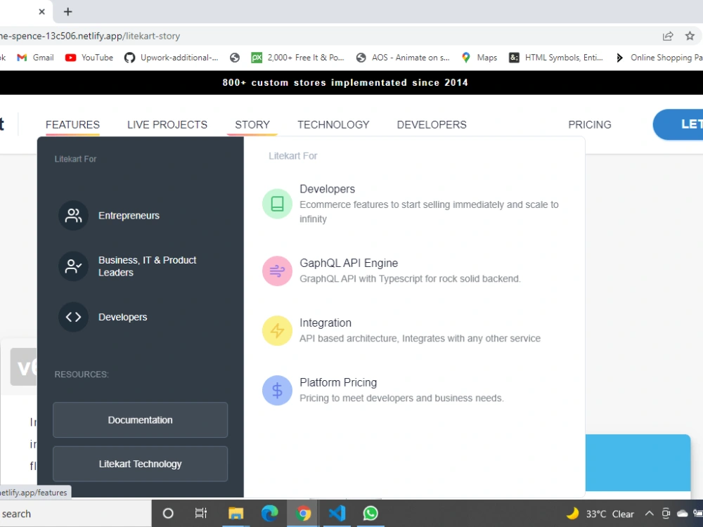
Task: Click the pink wind icon for GraphQL API Engine
Action: pyautogui.click(x=277, y=271)
